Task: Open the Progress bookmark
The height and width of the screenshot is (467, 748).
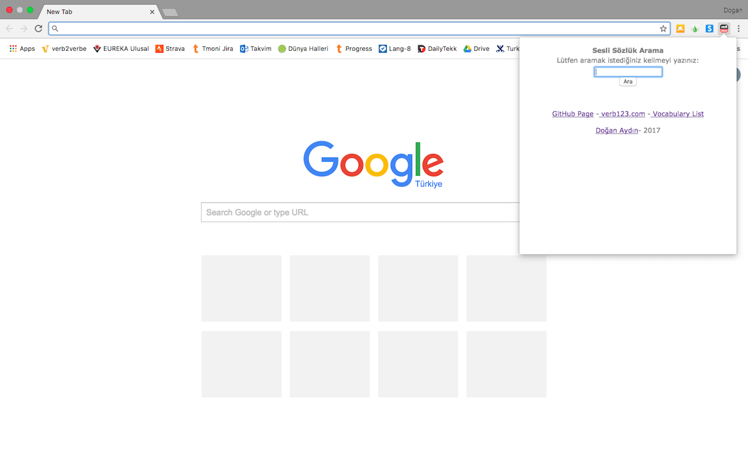Action: (x=354, y=48)
